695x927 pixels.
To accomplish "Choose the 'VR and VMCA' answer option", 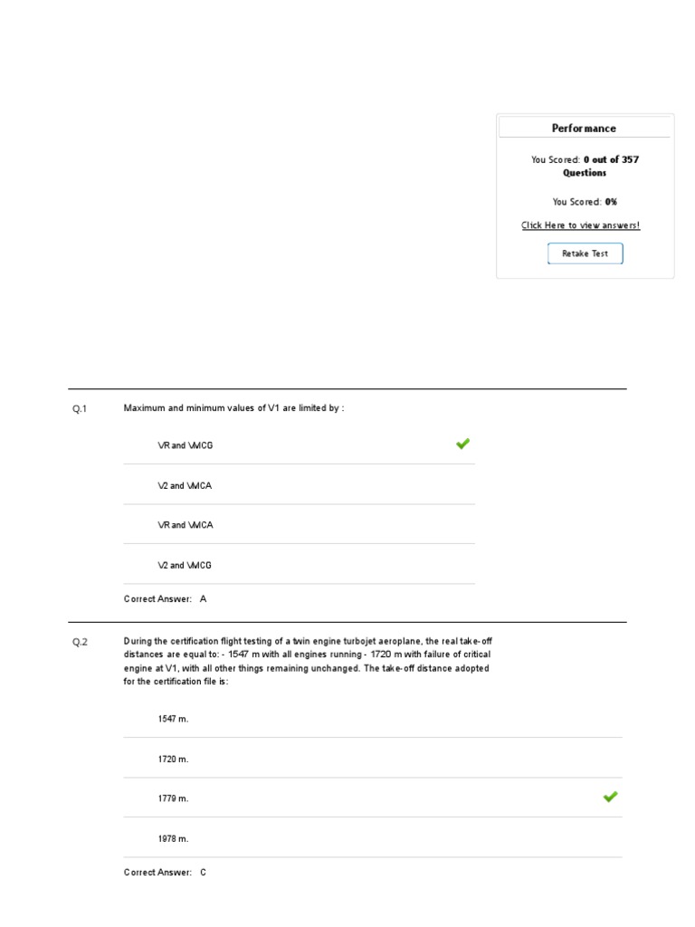I will click(x=186, y=525).
